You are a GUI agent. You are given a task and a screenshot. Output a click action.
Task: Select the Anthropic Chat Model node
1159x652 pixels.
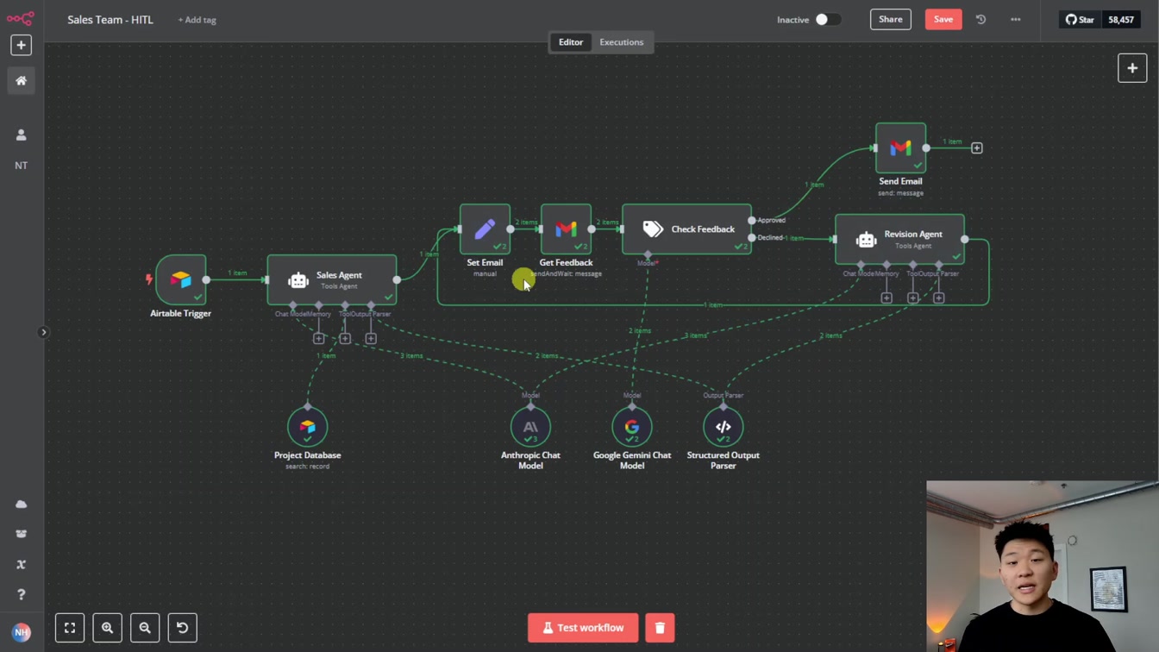530,427
